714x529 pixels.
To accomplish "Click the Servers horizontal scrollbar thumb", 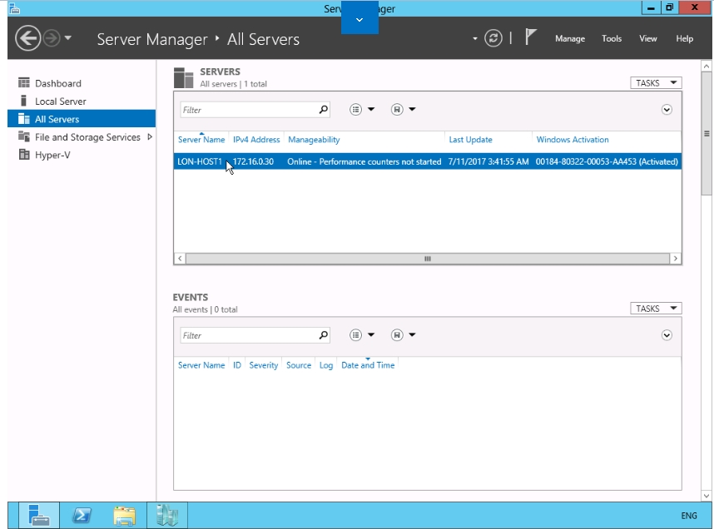I will 428,259.
